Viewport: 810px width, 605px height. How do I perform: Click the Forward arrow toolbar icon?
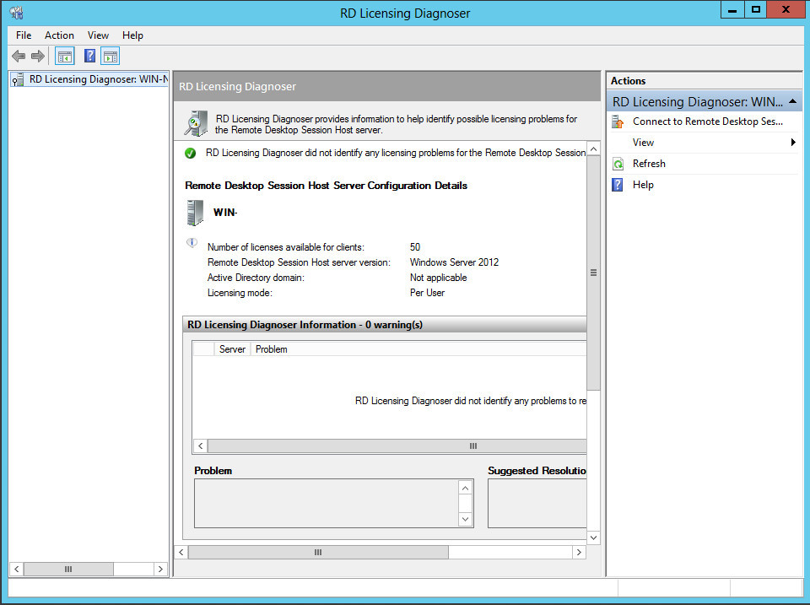coord(38,56)
